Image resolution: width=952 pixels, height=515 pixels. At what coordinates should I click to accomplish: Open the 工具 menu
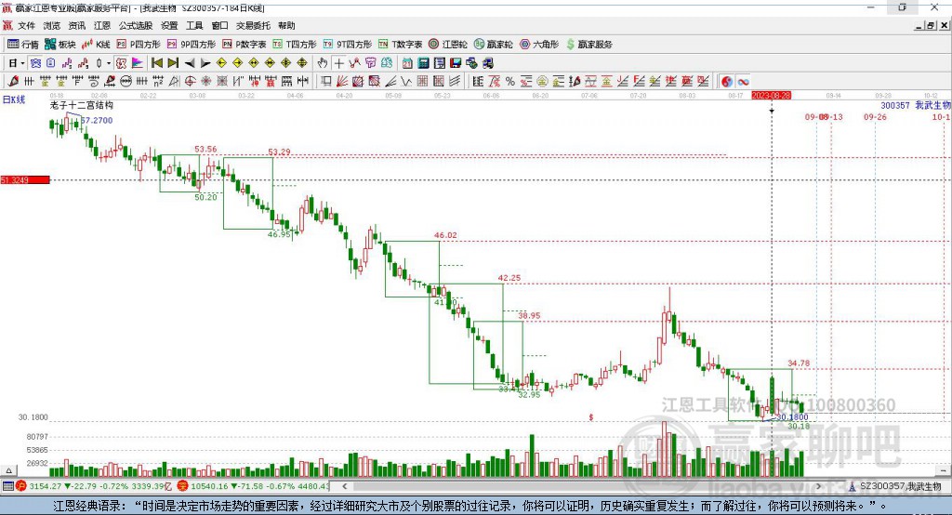[x=194, y=25]
